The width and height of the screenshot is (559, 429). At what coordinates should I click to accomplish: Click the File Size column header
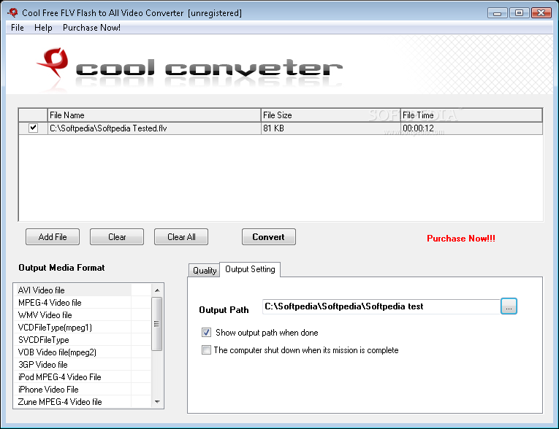click(x=330, y=115)
